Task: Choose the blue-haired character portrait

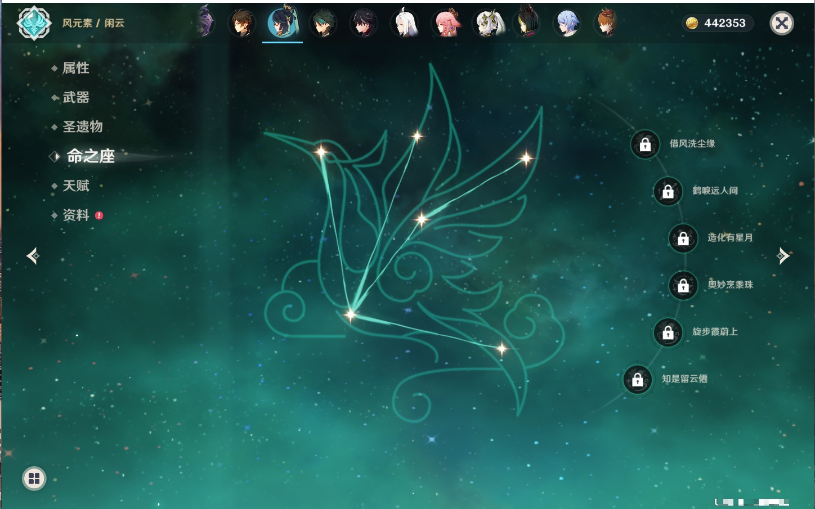Action: pyautogui.click(x=567, y=23)
